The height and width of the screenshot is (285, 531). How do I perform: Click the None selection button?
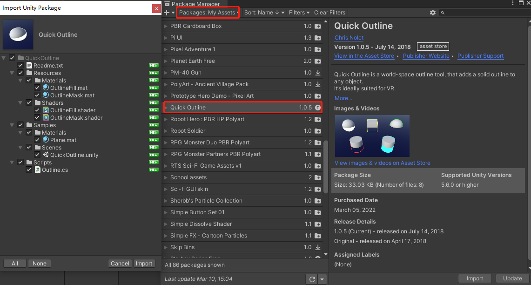coord(39,263)
